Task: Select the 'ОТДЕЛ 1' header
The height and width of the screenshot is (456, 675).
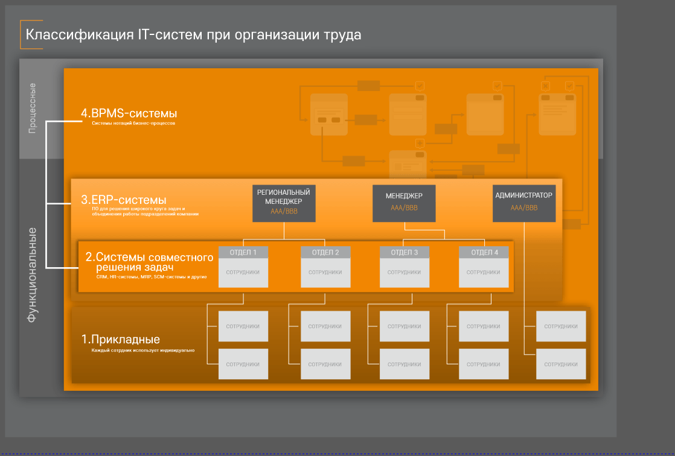Action: pos(243,253)
